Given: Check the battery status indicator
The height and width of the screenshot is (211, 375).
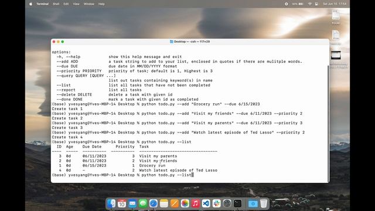Looking at the screenshot, I should click(298, 4).
